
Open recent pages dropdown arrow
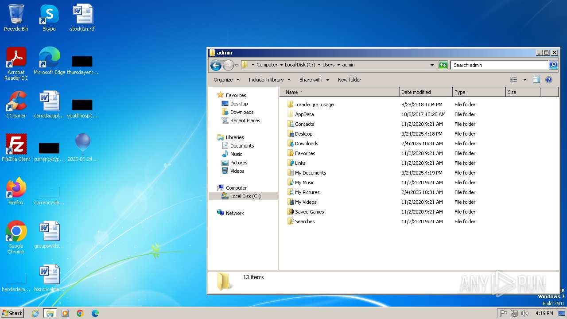[x=237, y=65]
